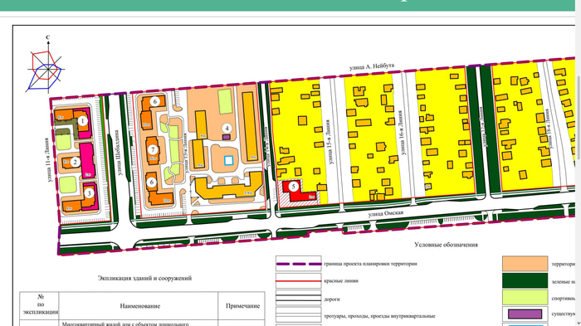The width and height of the screenshot is (581, 326).
Task: Click the small blue square outline on the map
Action: click(228, 160)
